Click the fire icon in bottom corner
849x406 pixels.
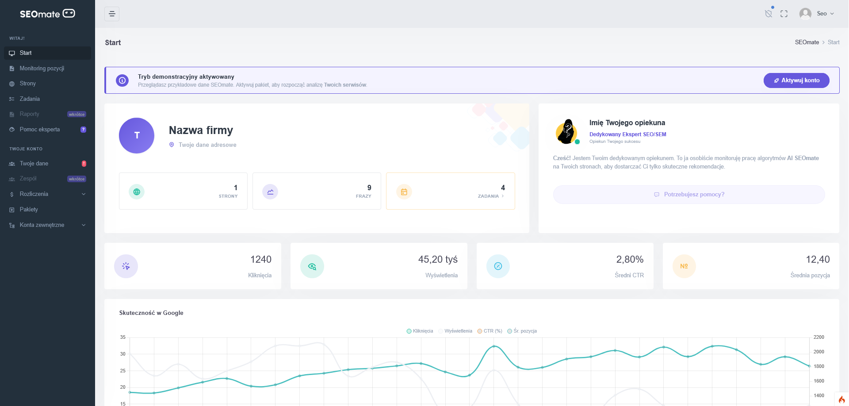(841, 399)
